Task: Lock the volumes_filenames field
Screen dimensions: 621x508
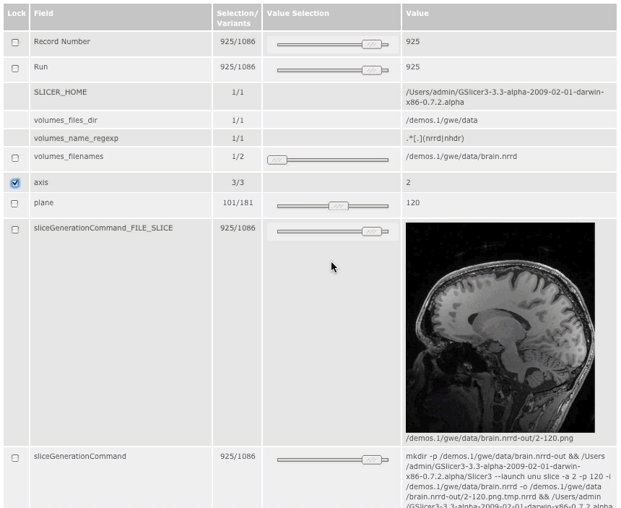Action: [x=15, y=158]
